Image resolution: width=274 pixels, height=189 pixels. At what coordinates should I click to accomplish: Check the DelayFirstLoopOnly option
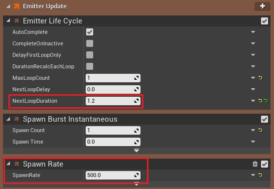pyautogui.click(x=90, y=55)
